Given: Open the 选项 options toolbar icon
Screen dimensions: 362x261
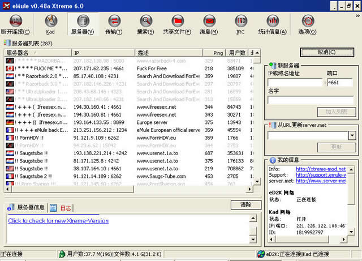Looking at the screenshot, I should pyautogui.click(x=308, y=21).
